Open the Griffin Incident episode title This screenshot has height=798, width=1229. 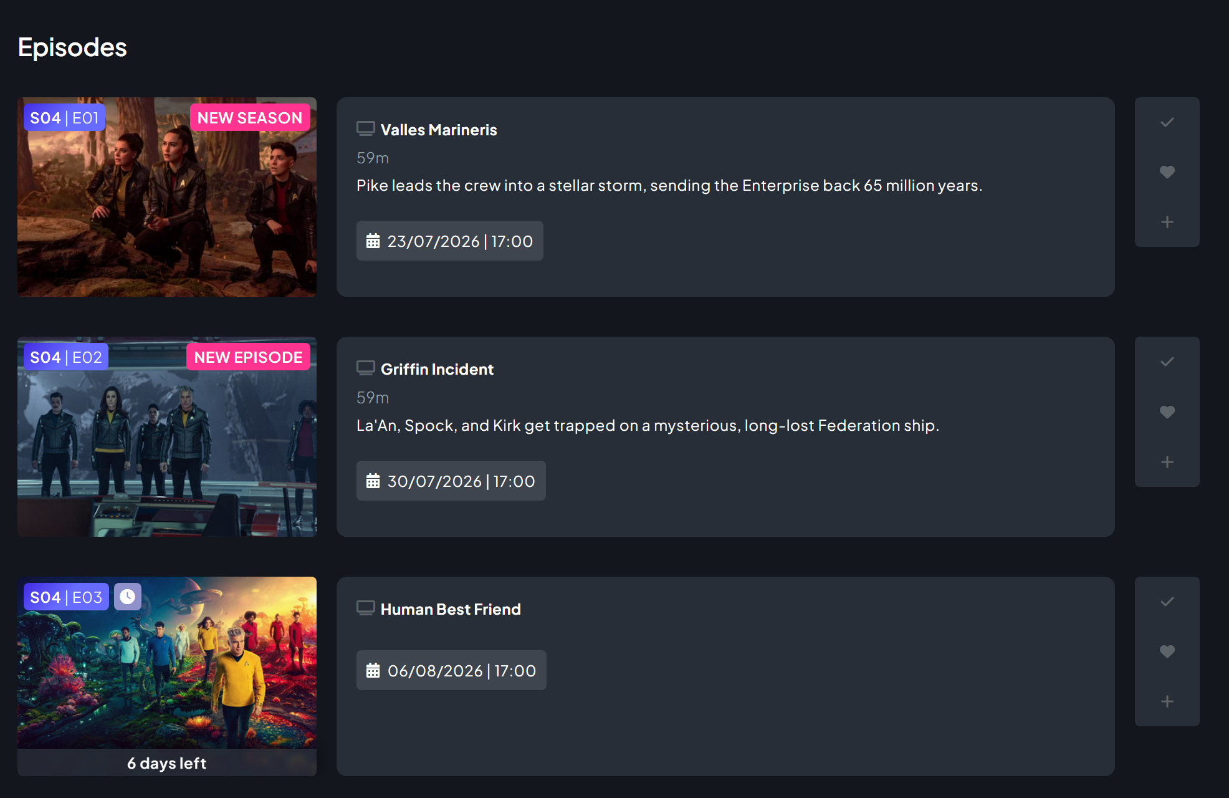tap(437, 369)
